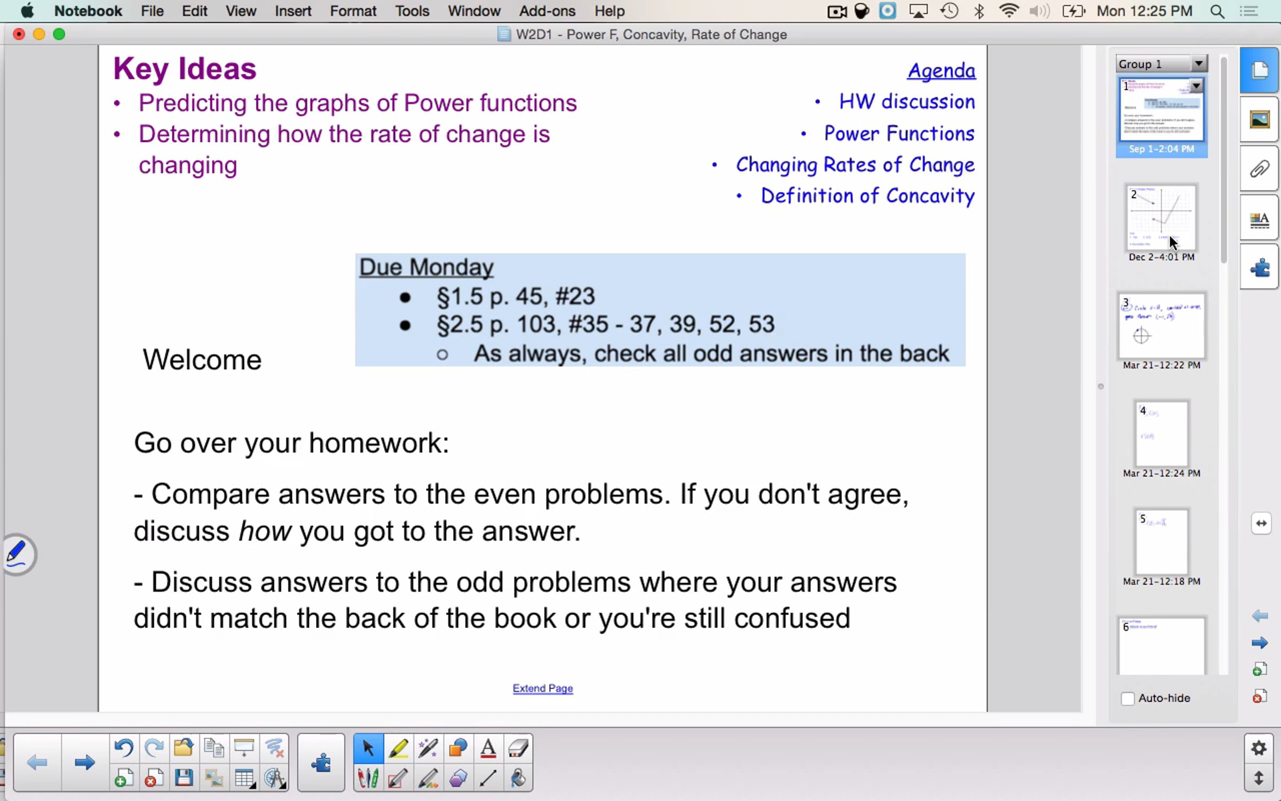
Task: Open the Add-ons menu
Action: point(547,11)
